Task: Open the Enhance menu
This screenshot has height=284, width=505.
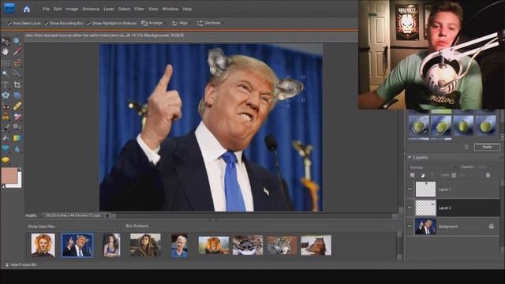Action: [x=91, y=9]
